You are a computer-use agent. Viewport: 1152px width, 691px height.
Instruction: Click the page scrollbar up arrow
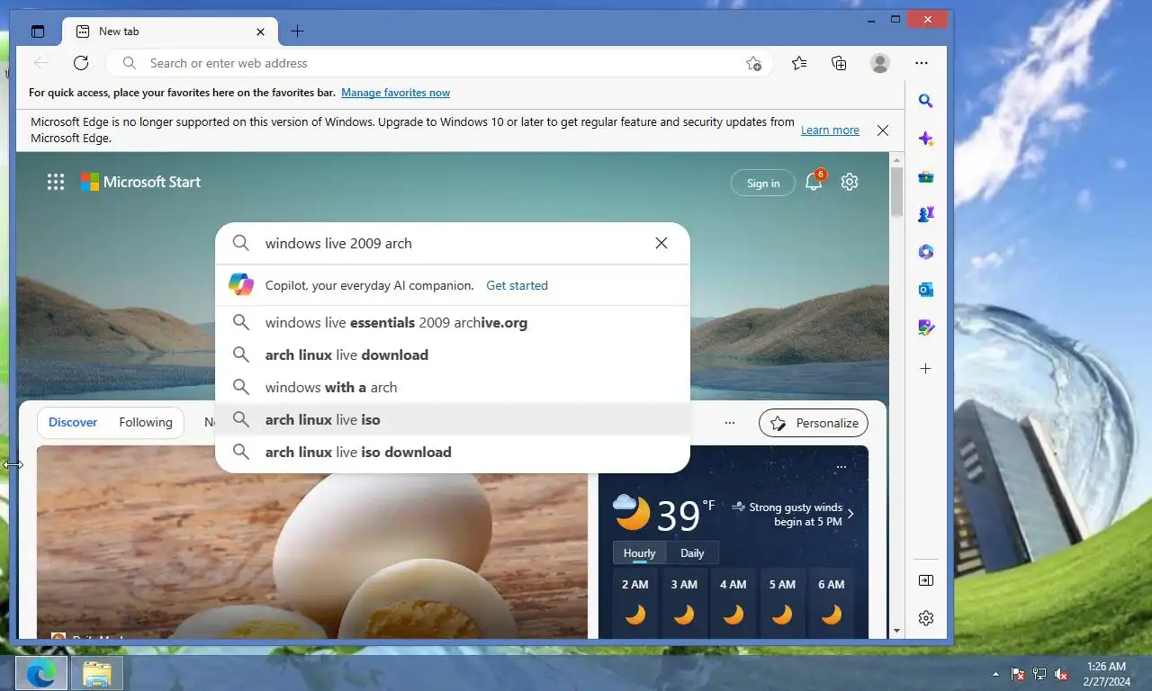[x=896, y=159]
